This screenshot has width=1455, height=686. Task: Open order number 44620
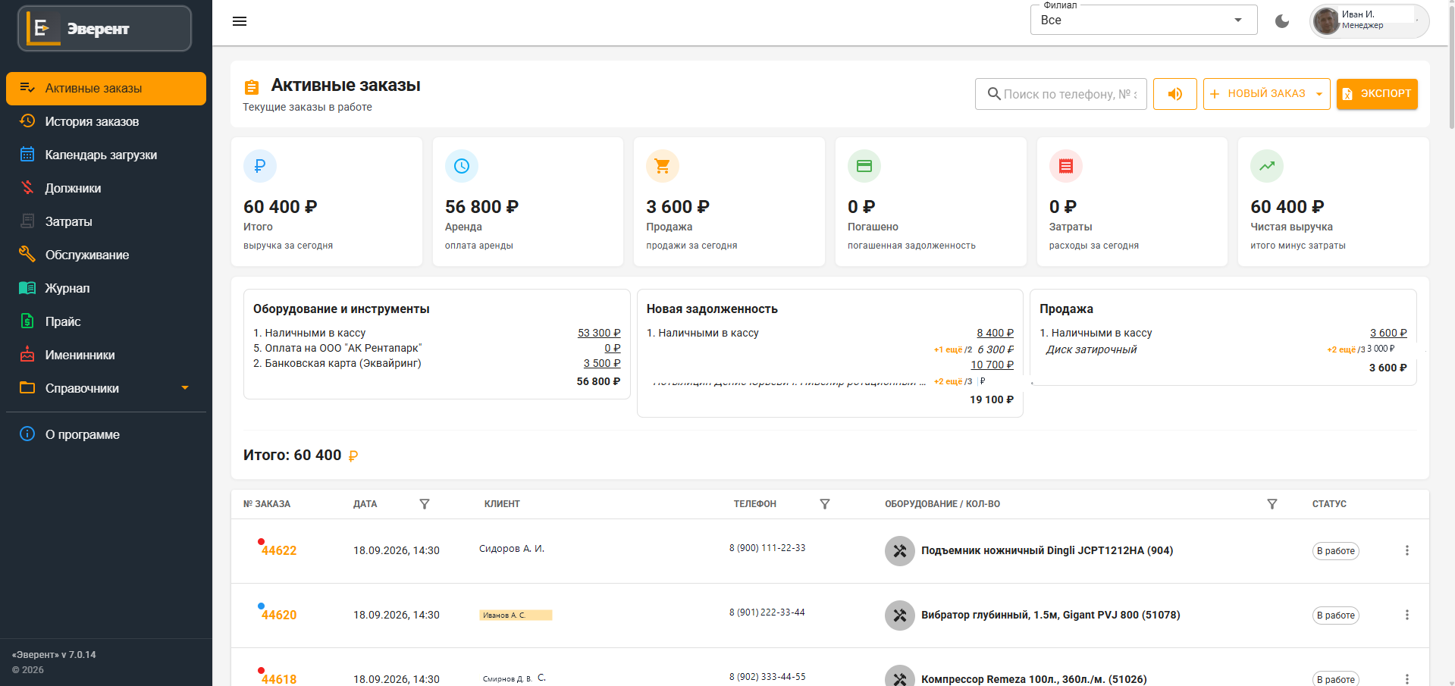pyautogui.click(x=279, y=616)
